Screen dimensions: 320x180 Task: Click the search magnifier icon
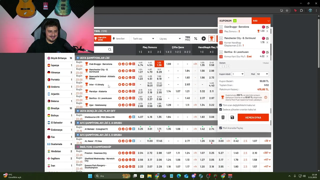click(110, 49)
